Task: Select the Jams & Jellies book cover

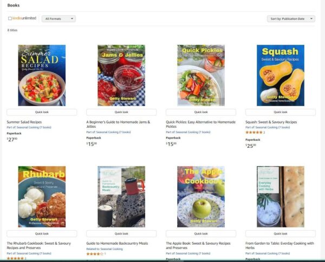Action: coord(121,75)
